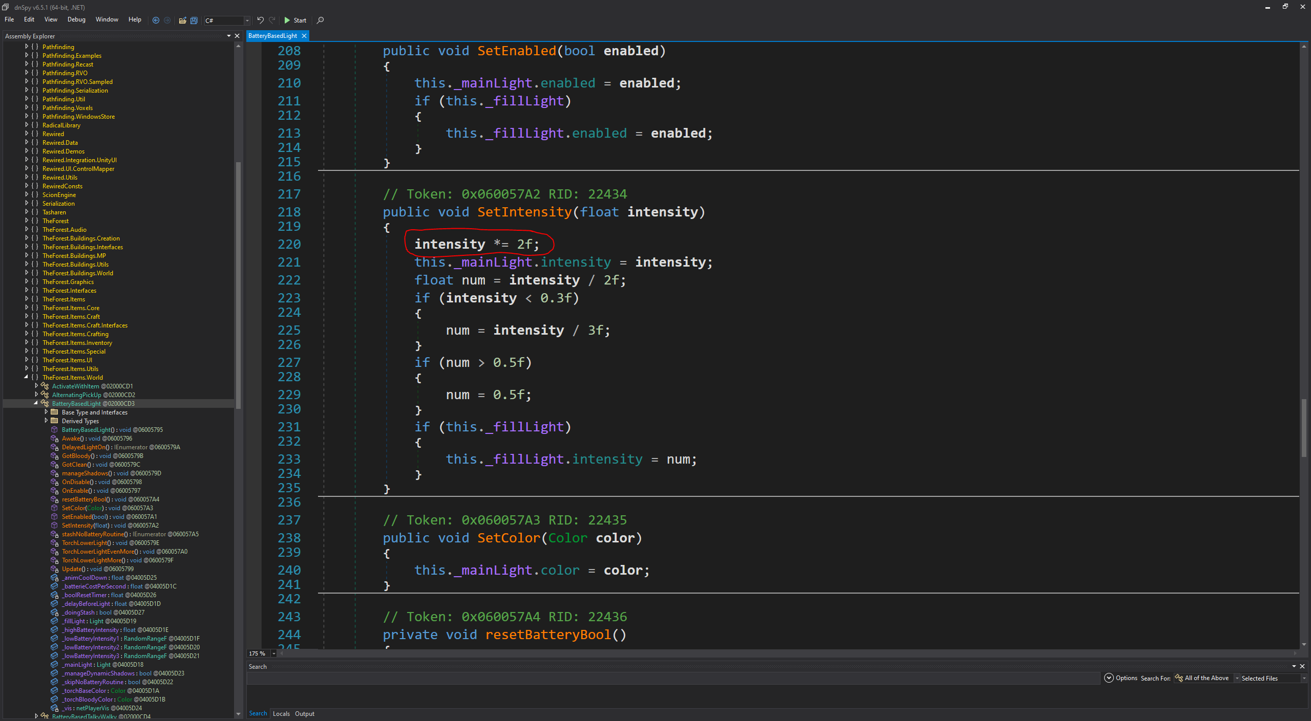Click the Undo arrow icon
Screen dimensions: 1311x721
point(260,20)
